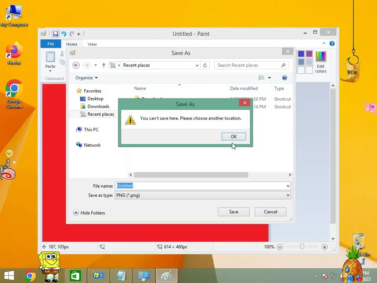This screenshot has width=377, height=283.
Task: Open help in Save As dialog
Action: (285, 78)
